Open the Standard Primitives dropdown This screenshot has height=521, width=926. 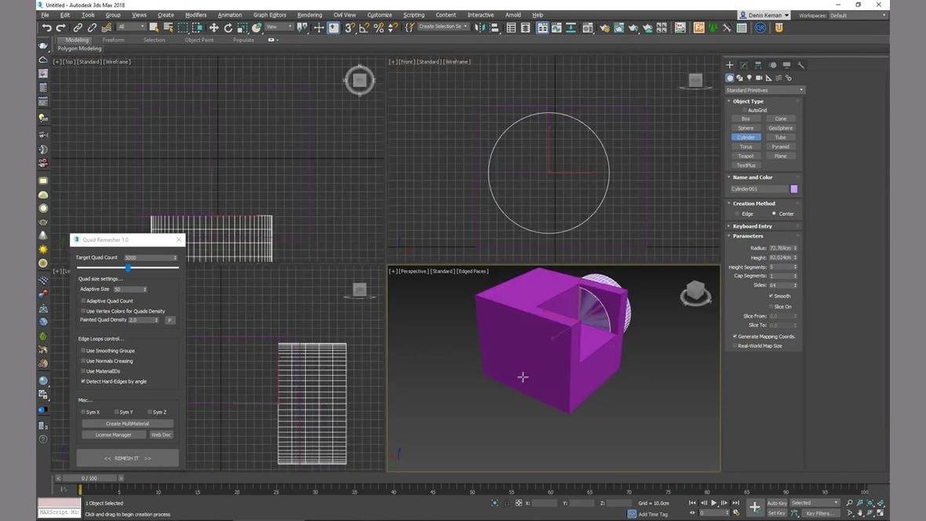click(x=764, y=90)
